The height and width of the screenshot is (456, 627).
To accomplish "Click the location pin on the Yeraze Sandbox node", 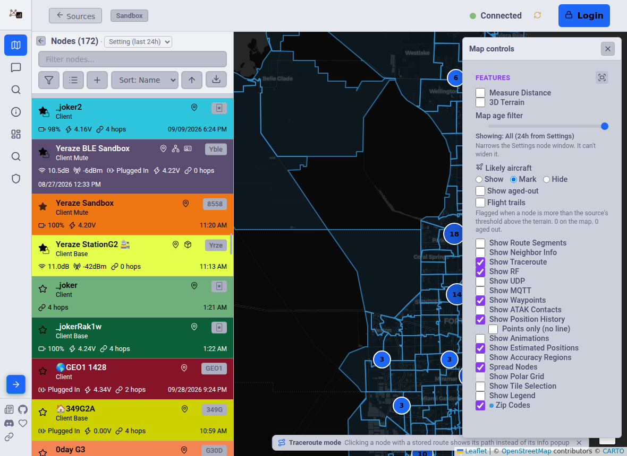I will (185, 204).
